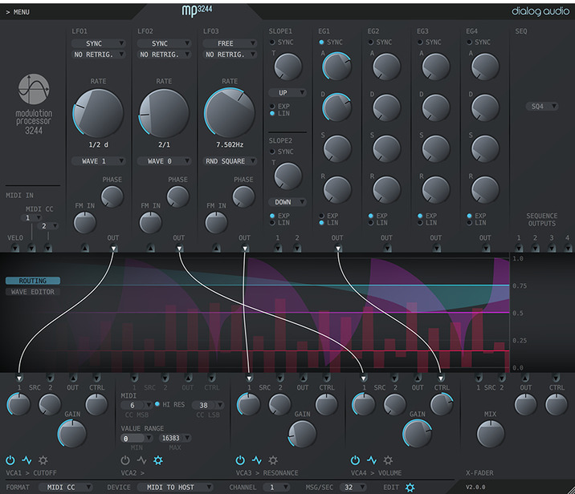The height and width of the screenshot is (494, 575).
Task: Click the Edit gear icon in bottom bar
Action: pos(410,487)
